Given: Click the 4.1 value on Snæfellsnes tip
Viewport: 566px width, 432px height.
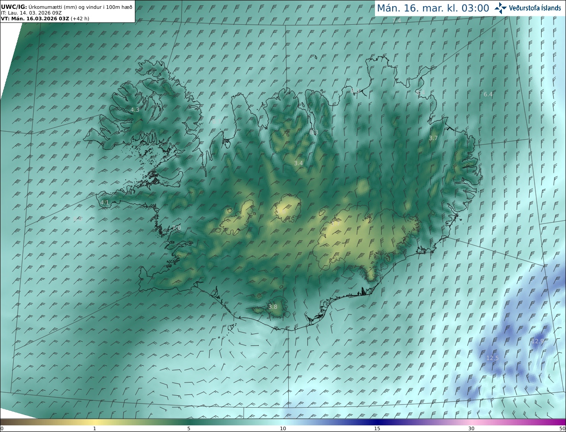Looking at the screenshot, I should pyautogui.click(x=105, y=203).
